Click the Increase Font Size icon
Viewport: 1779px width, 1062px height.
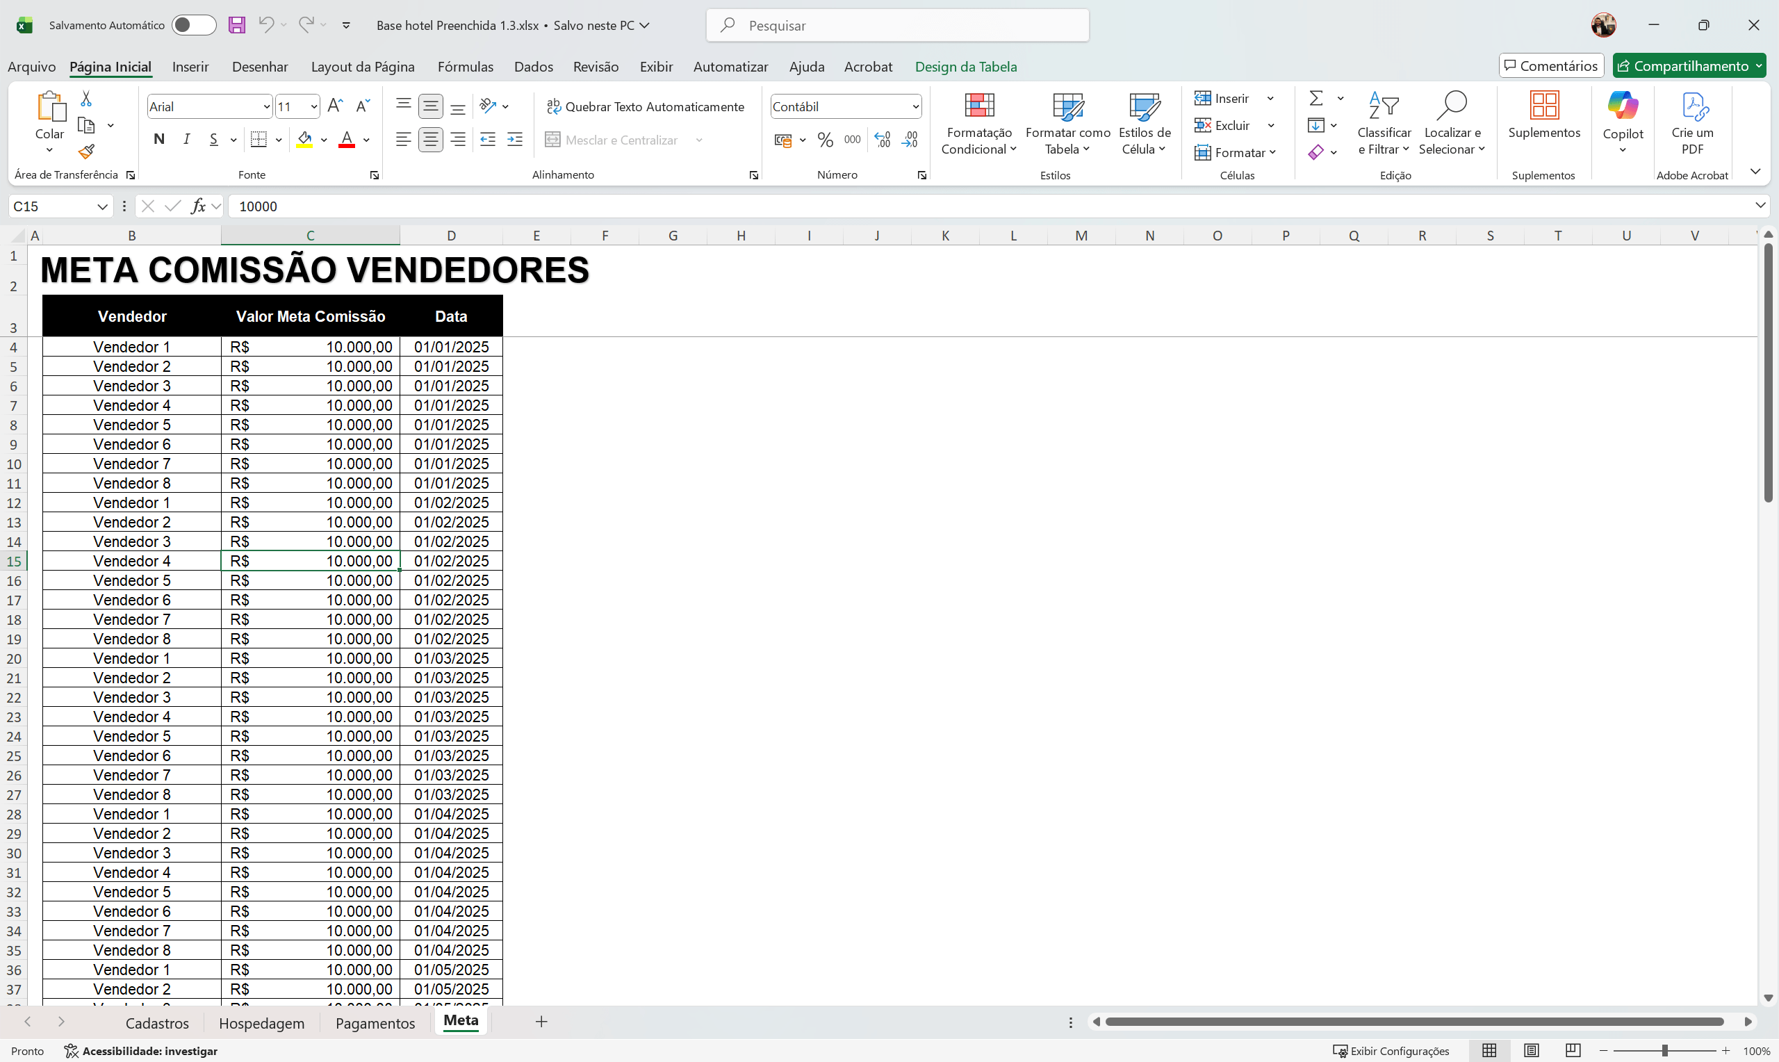[335, 106]
